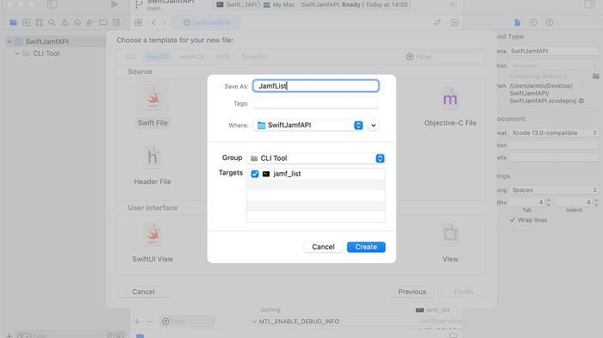This screenshot has height=338, width=603.
Task: Show the History inspector clock icon
Action: (533, 22)
